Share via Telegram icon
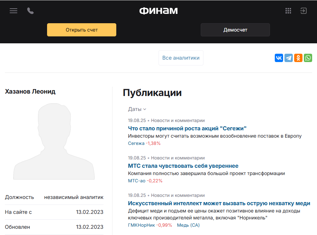 [289, 58]
